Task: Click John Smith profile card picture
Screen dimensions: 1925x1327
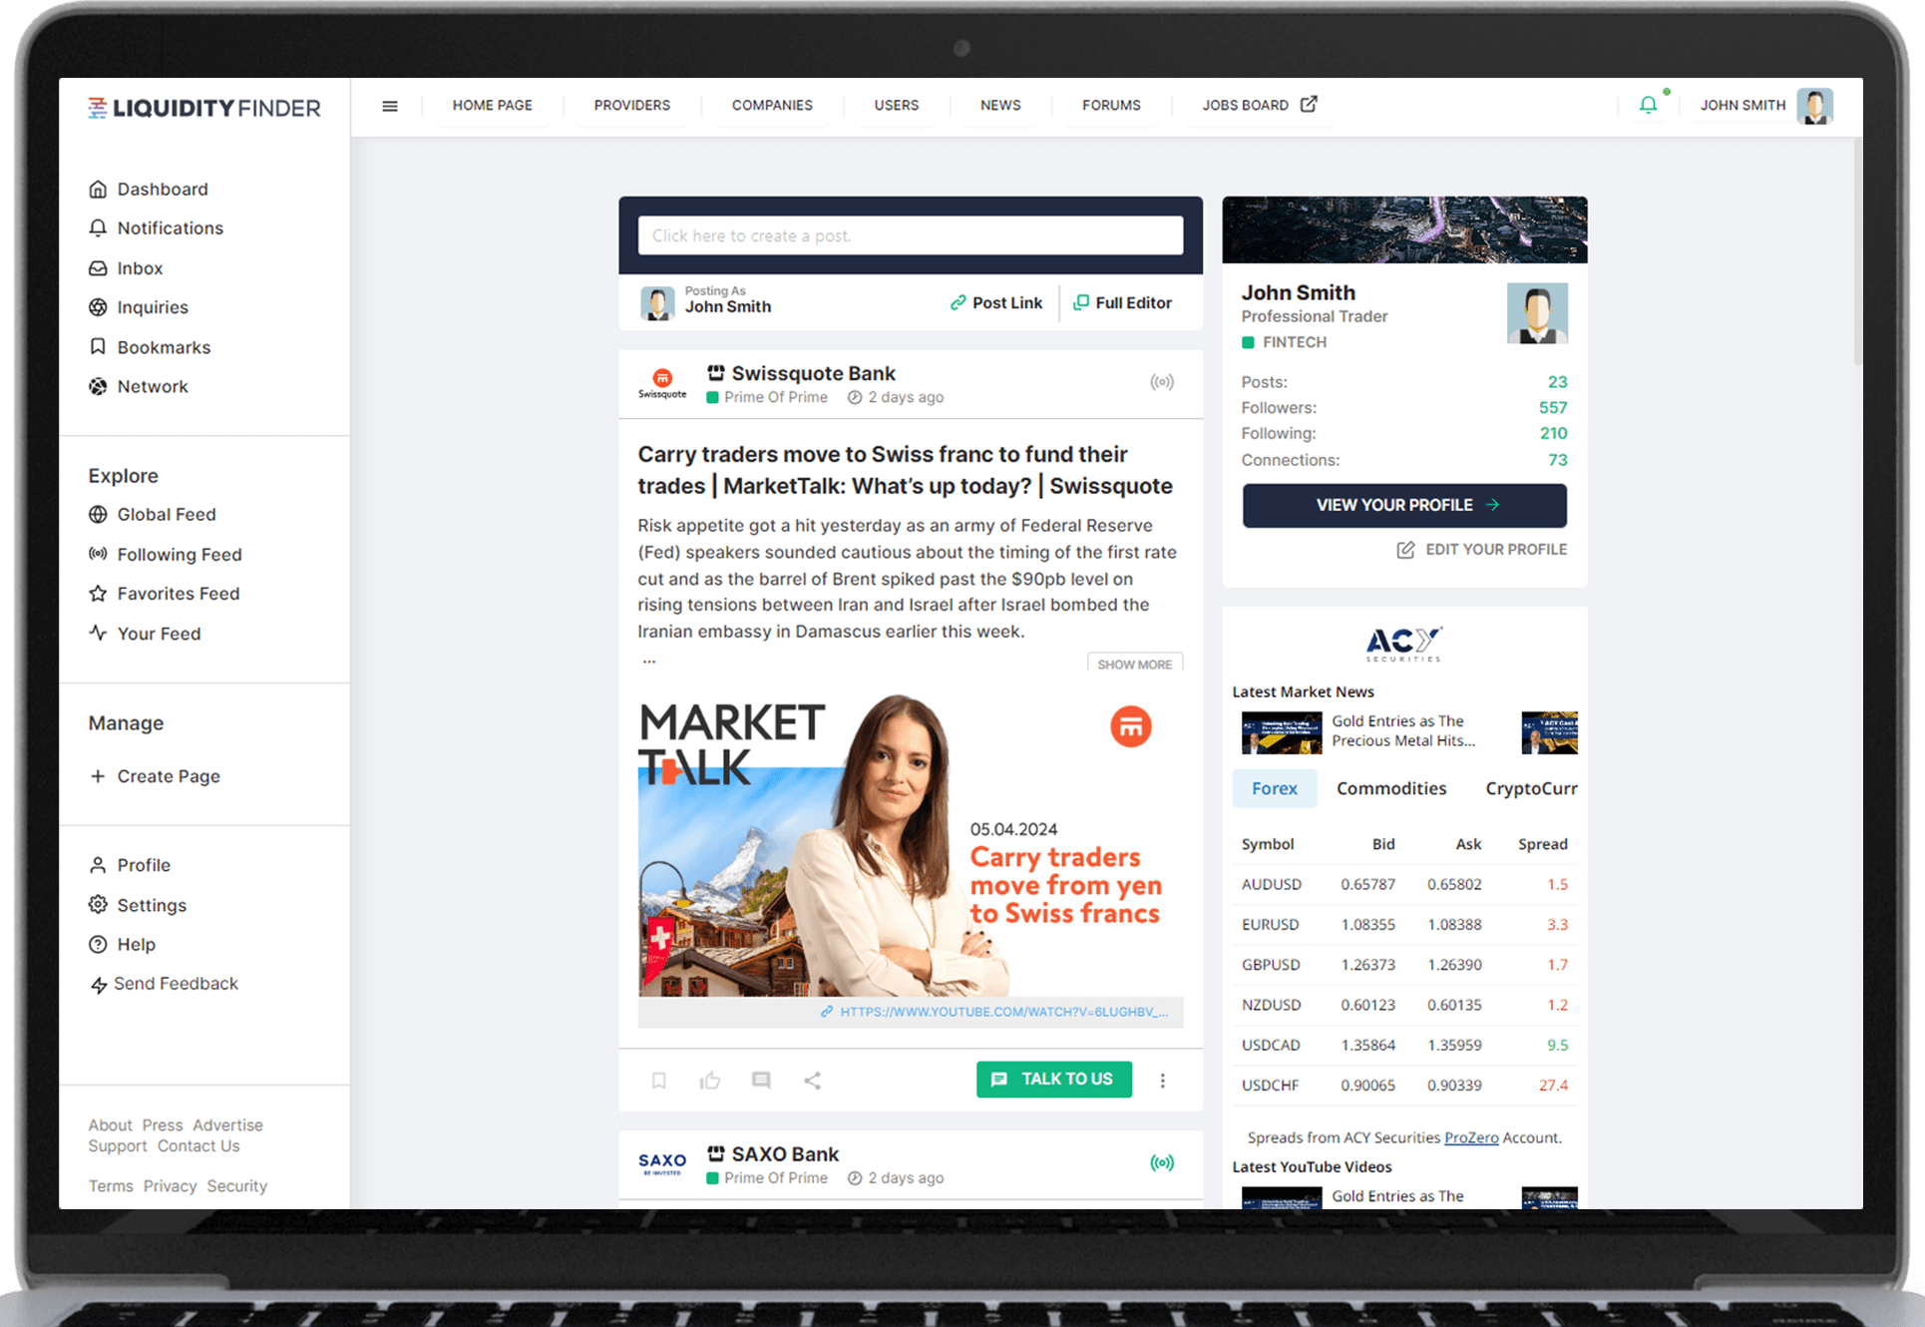Action: pyautogui.click(x=1537, y=312)
